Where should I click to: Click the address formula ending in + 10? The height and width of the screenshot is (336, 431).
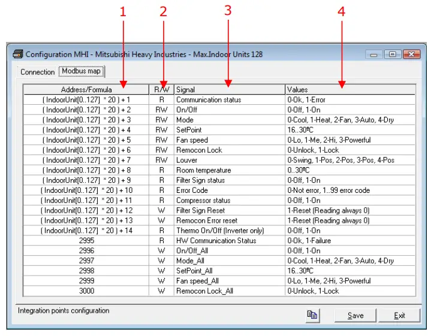[86, 190]
